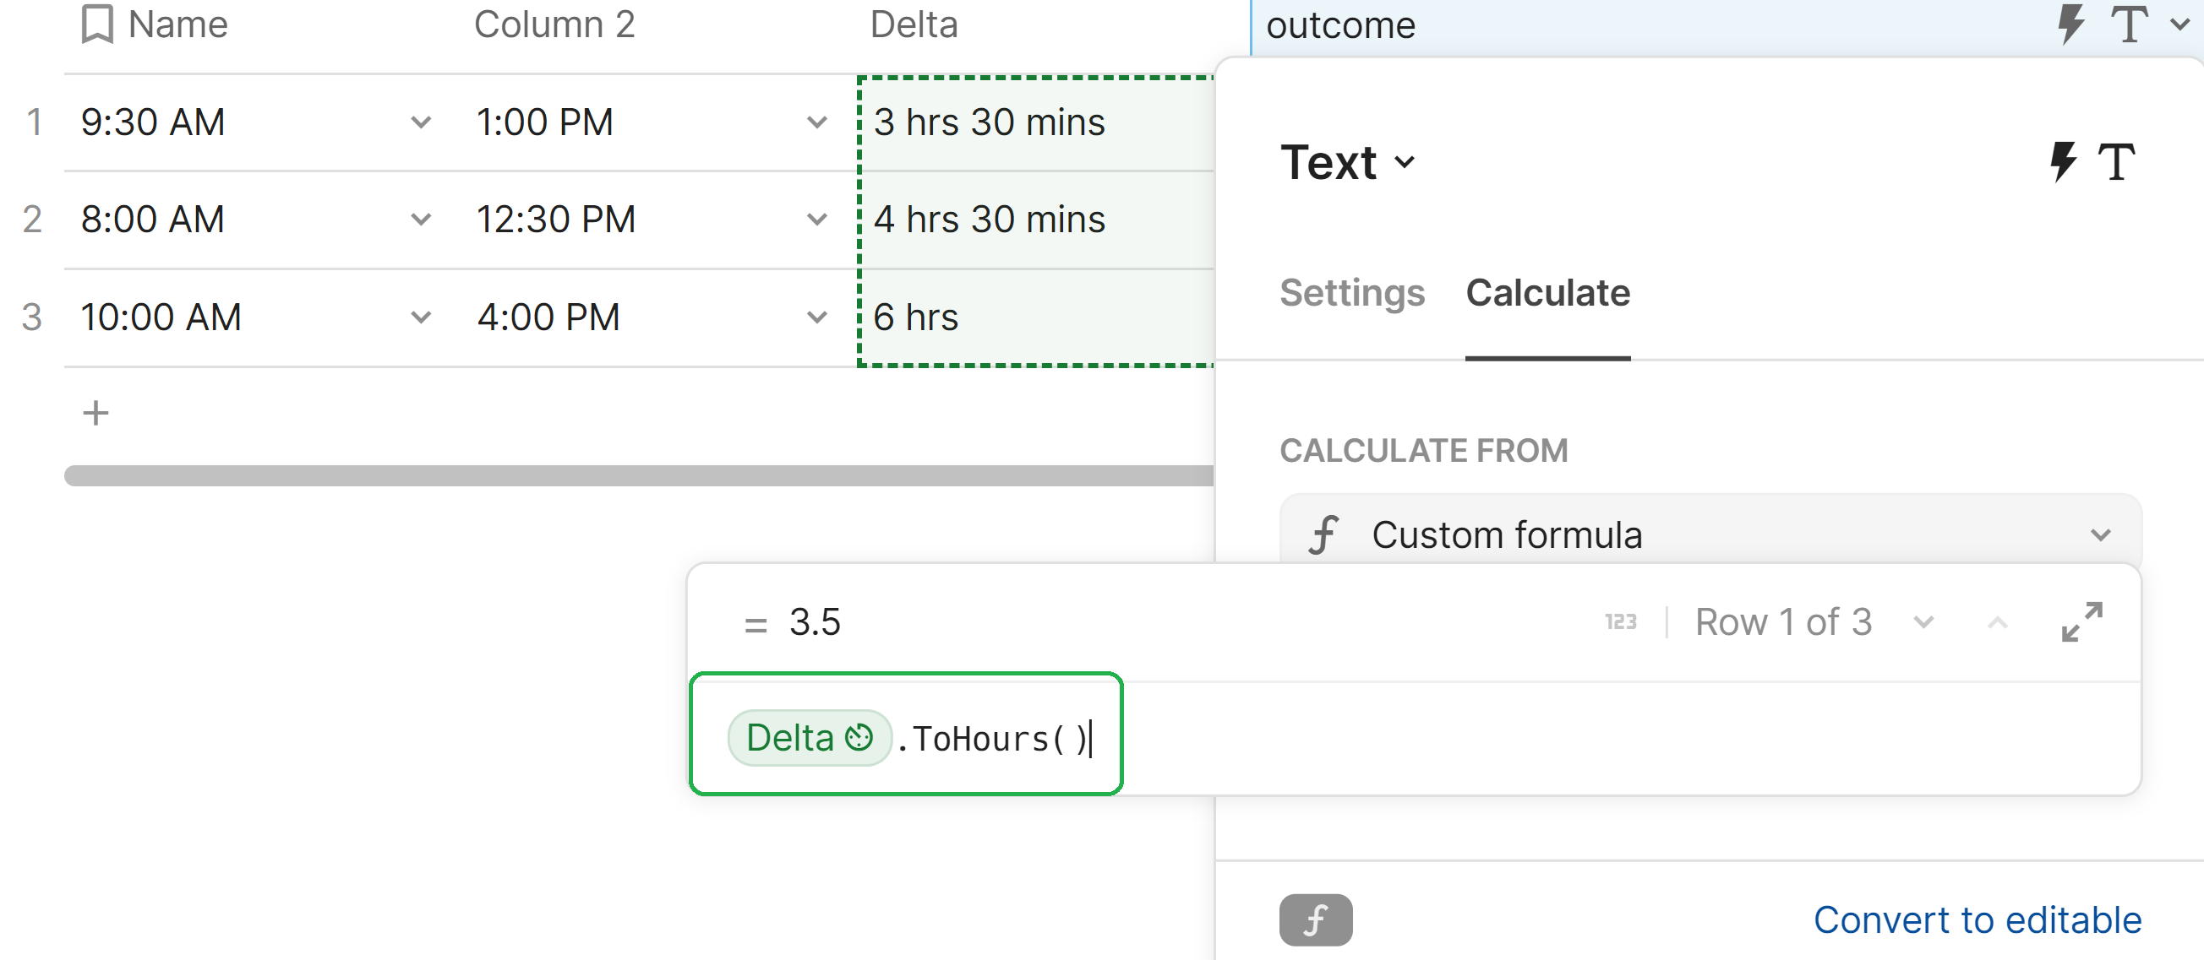The image size is (2204, 960).
Task: Click the bookmark icon beside Name header
Action: point(96,24)
